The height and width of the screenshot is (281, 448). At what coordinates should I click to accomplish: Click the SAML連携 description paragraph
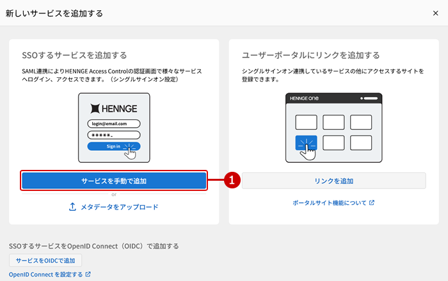112,75
